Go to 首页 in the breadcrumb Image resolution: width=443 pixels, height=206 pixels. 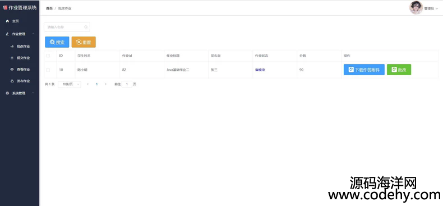(49, 8)
